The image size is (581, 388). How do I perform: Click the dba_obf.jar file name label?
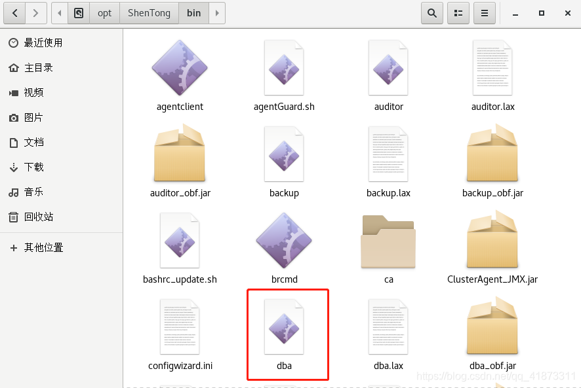[x=492, y=366]
